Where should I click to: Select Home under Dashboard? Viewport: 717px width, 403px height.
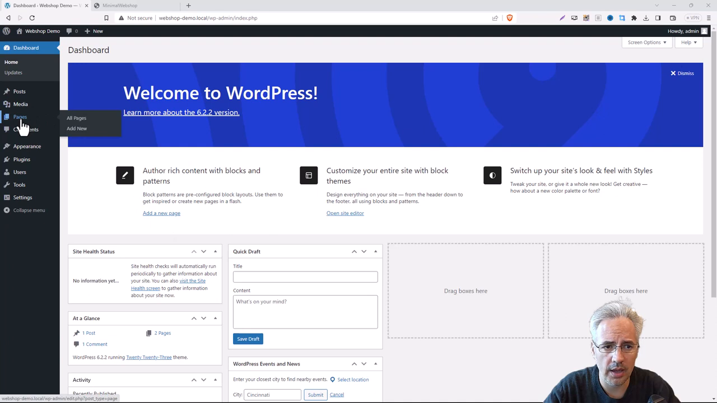coord(11,62)
